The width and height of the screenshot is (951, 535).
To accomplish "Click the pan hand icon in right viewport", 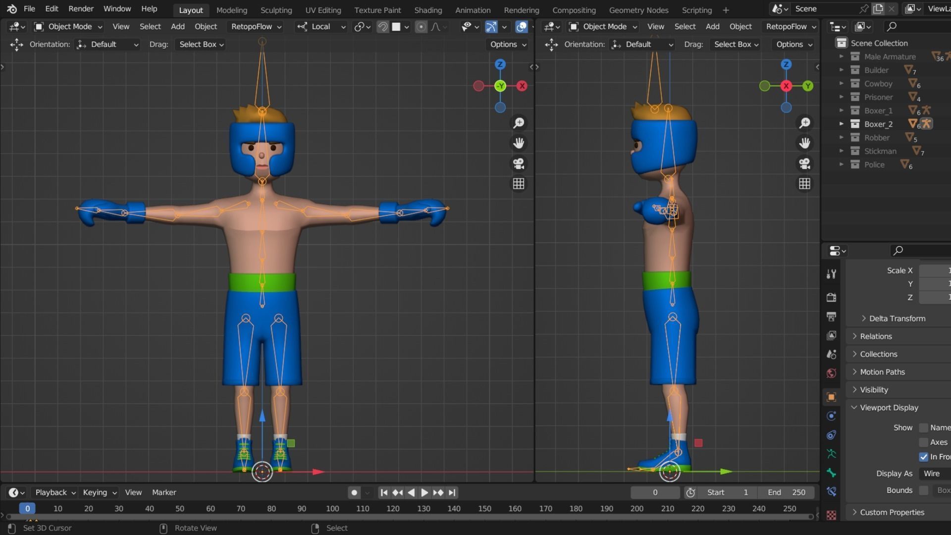I will (805, 143).
